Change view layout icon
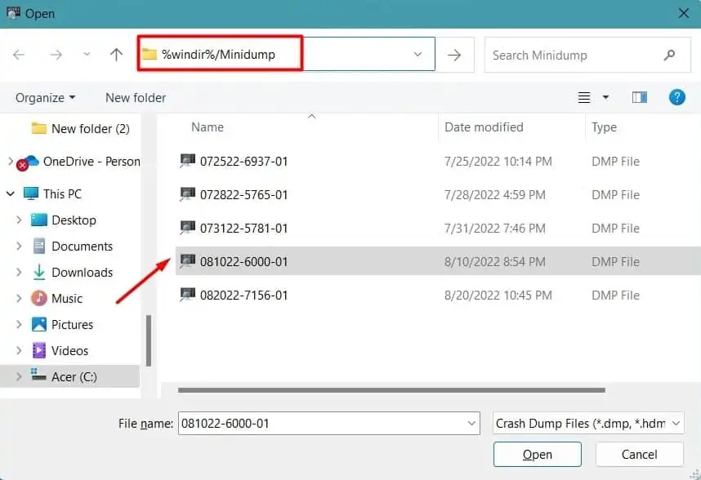 pos(584,97)
